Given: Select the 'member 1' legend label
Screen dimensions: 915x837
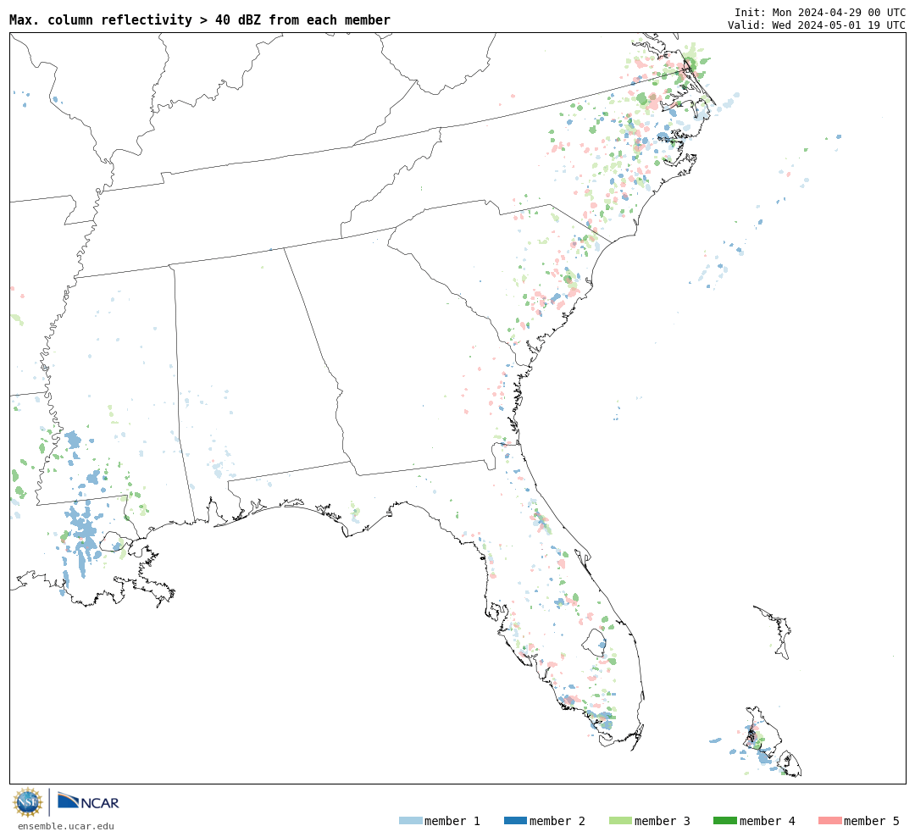Looking at the screenshot, I should pos(452,821).
